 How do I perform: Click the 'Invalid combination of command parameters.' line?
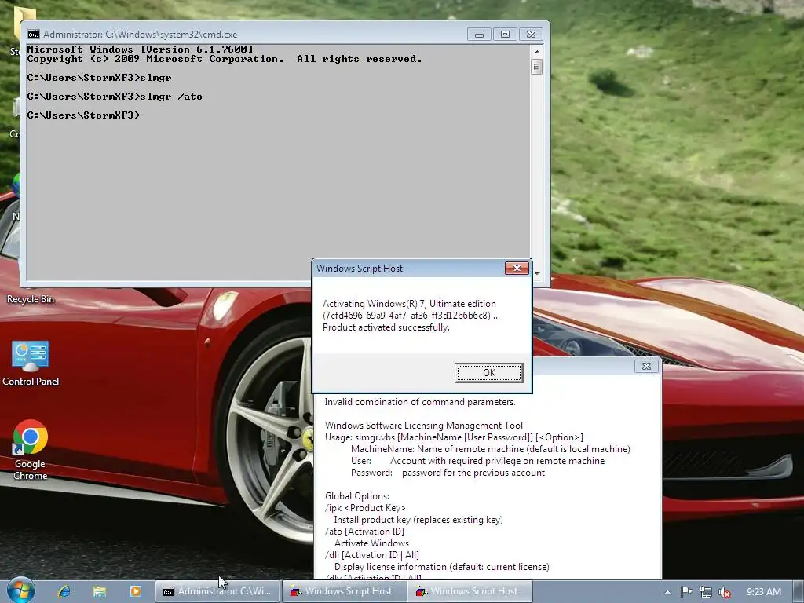click(420, 402)
